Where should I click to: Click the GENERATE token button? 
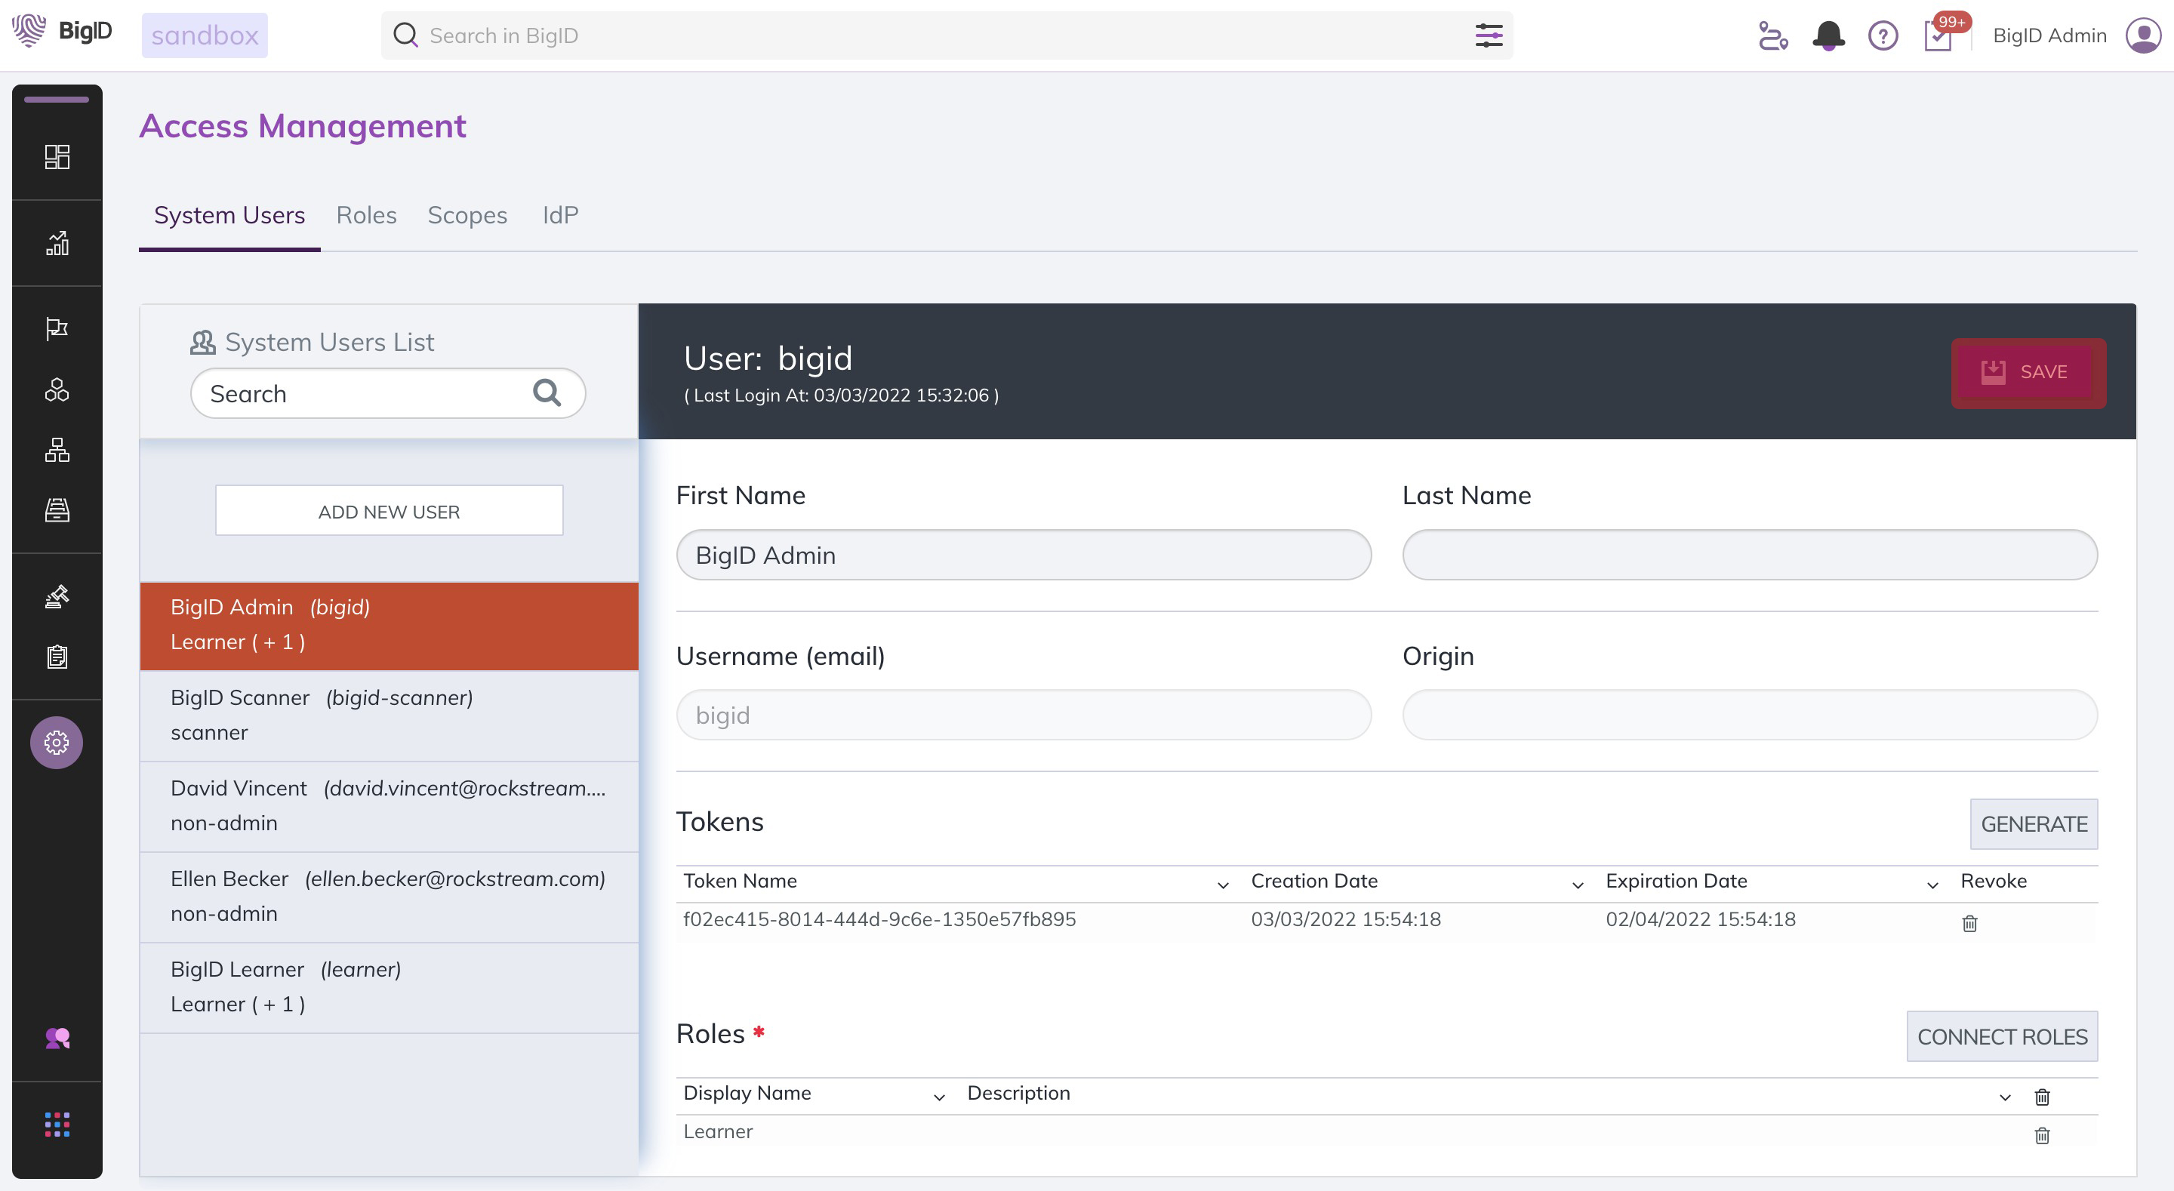[x=2033, y=824]
